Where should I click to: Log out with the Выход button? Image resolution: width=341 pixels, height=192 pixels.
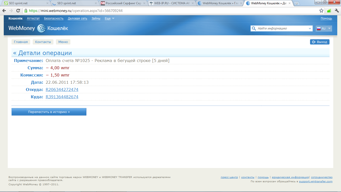click(320, 42)
